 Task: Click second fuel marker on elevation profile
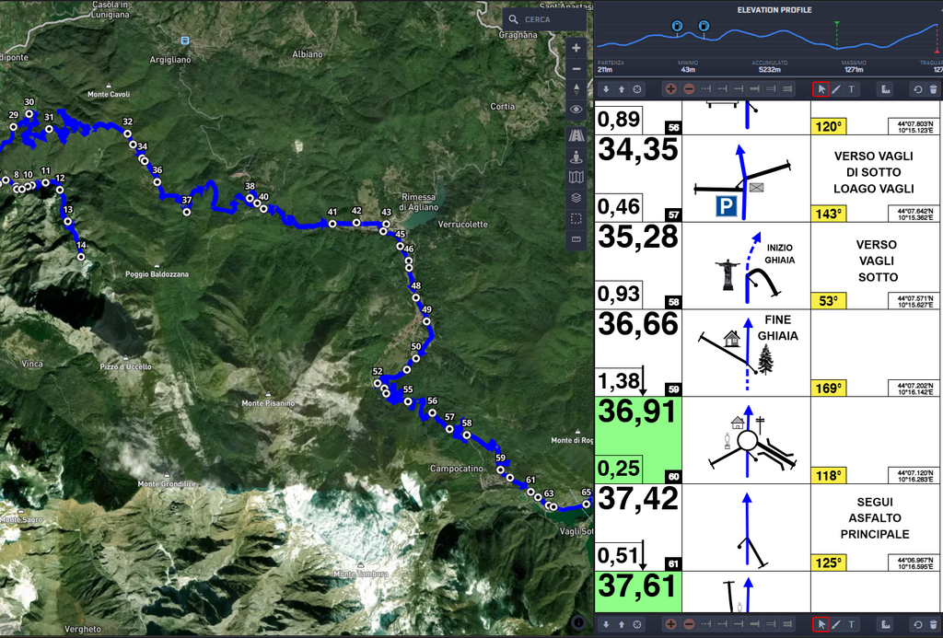pyautogui.click(x=704, y=26)
